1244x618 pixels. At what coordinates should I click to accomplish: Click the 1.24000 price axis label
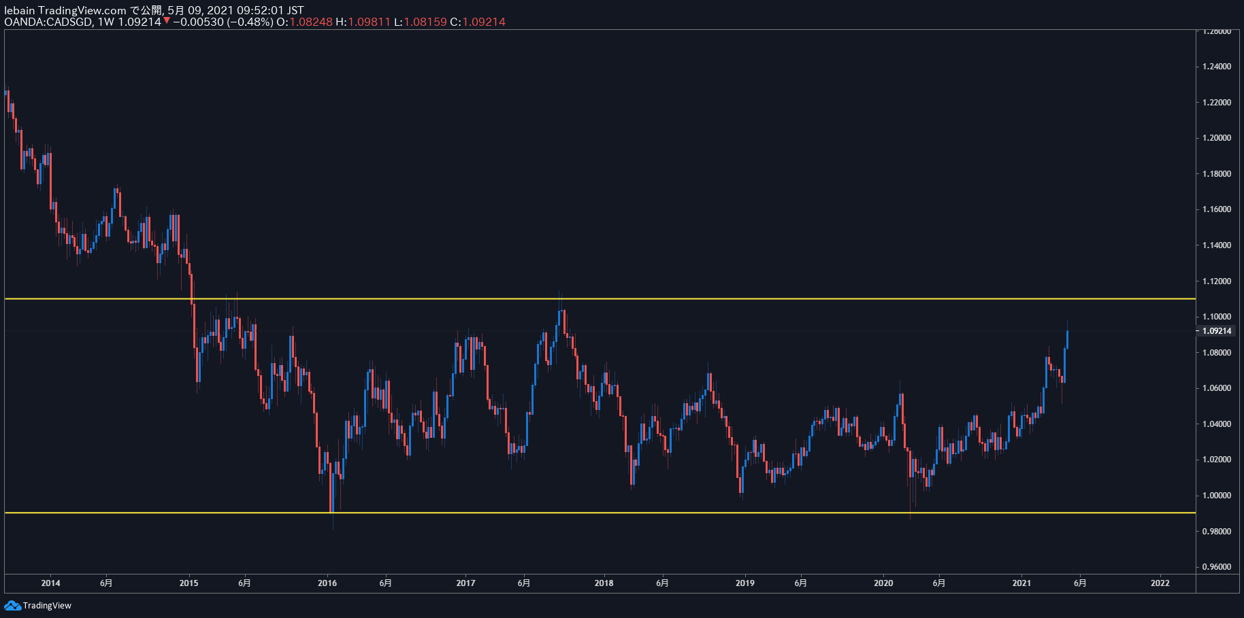point(1217,67)
